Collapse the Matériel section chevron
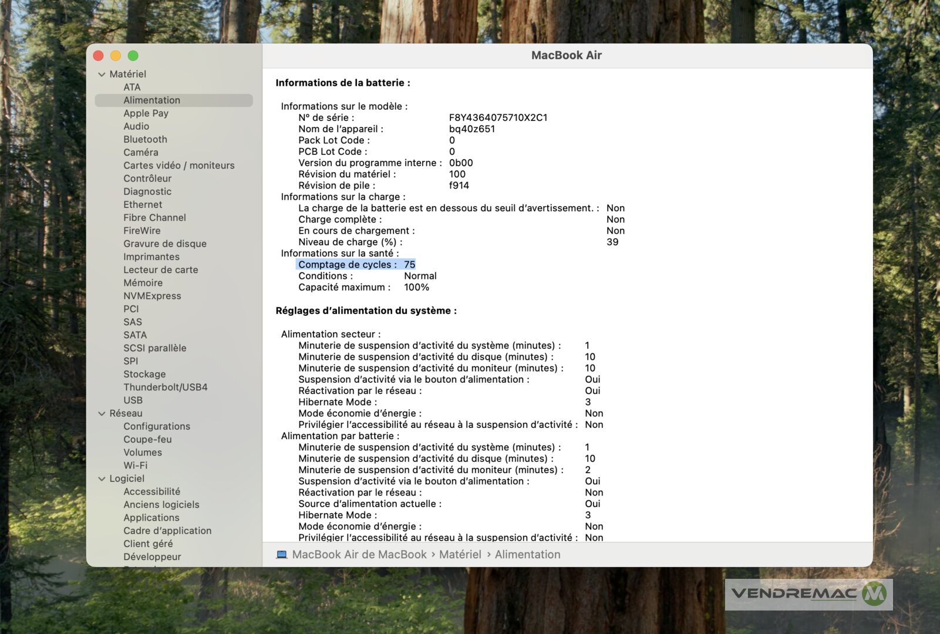 click(x=102, y=75)
